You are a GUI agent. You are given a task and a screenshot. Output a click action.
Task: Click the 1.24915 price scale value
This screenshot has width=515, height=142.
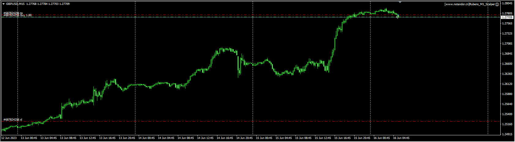coord(507,134)
